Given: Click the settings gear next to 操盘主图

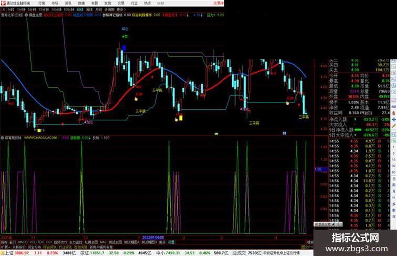Looking at the screenshot, I should [26, 15].
